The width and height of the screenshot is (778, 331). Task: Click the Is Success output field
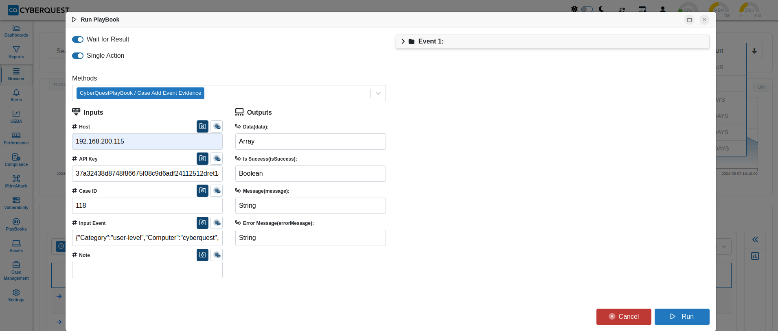tap(311, 174)
